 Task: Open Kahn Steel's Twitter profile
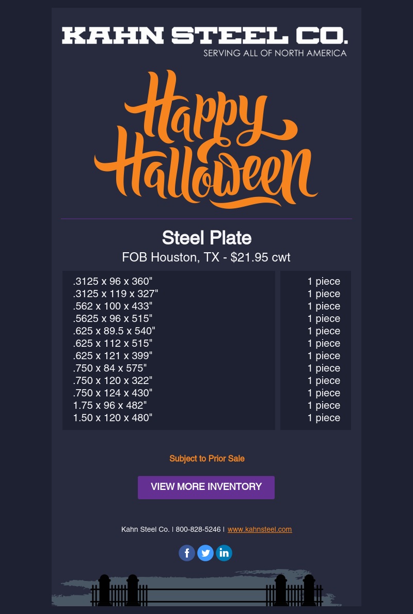[x=205, y=552]
